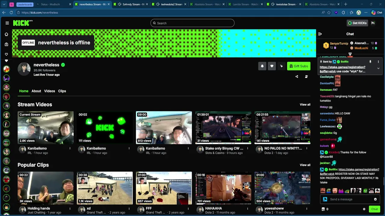Click the browser address bar
385x216 pixels.
click(168, 13)
